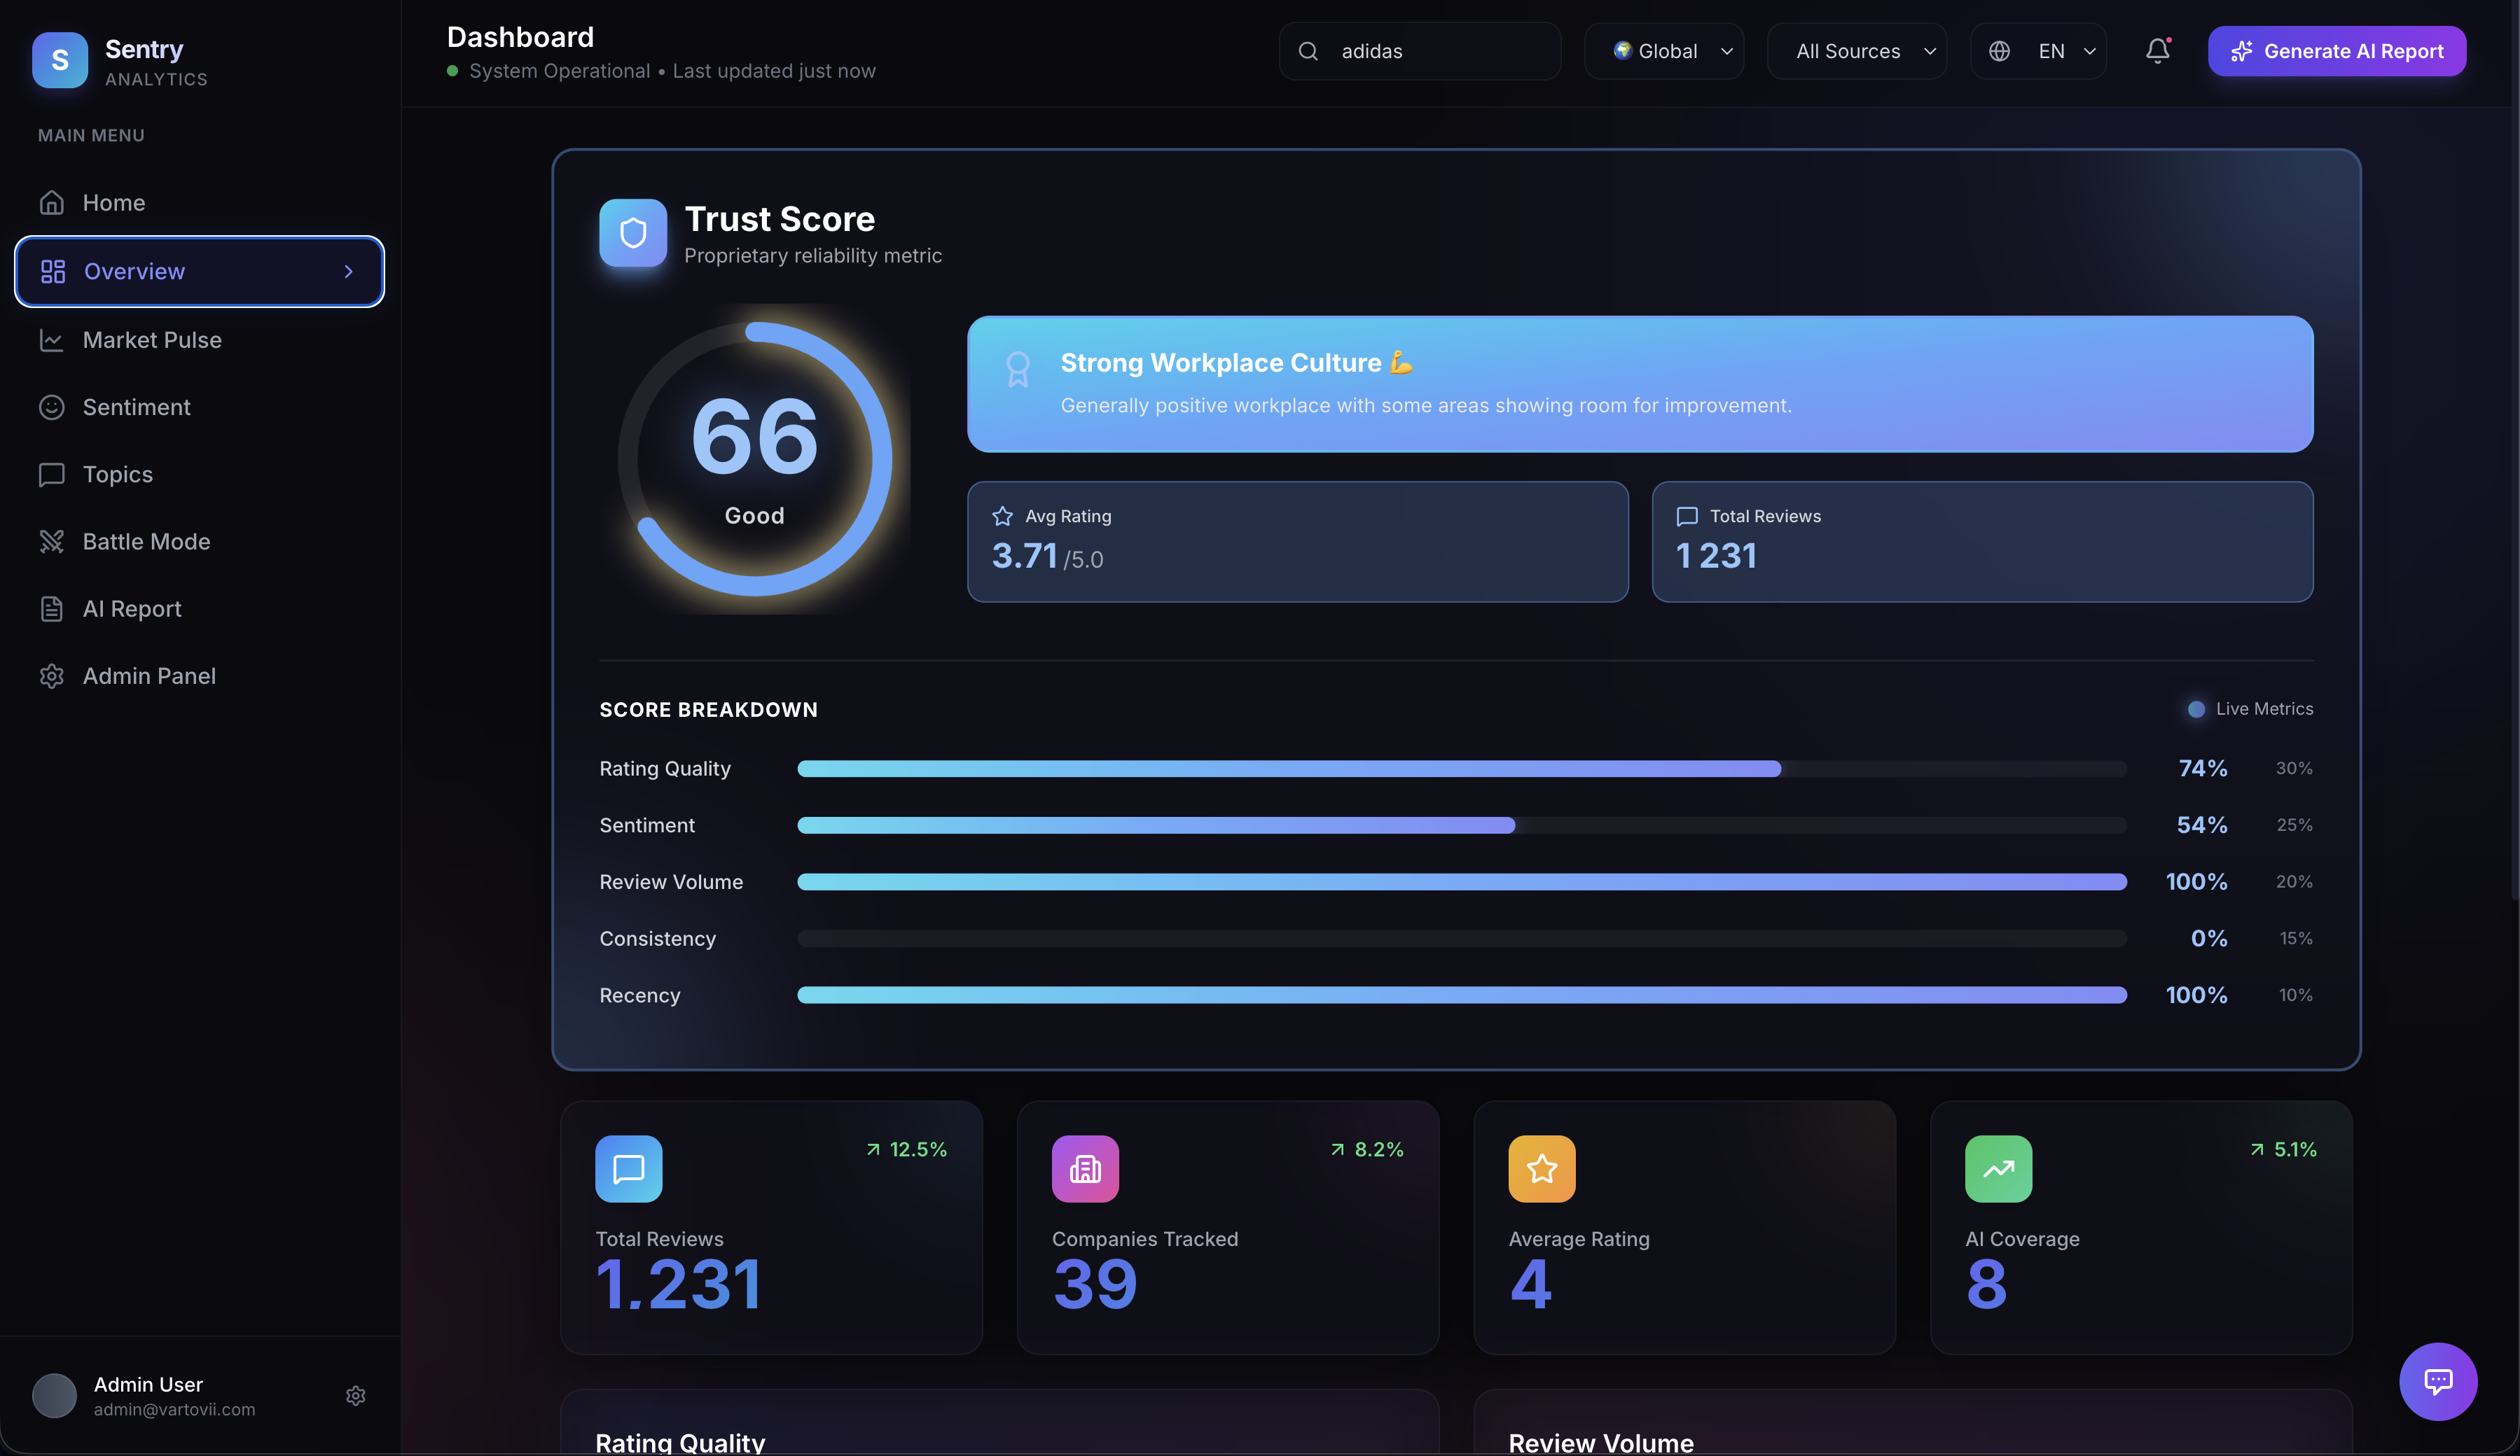Open the EN language selector
Screen dimensions: 2520x1456
tap(2038, 51)
